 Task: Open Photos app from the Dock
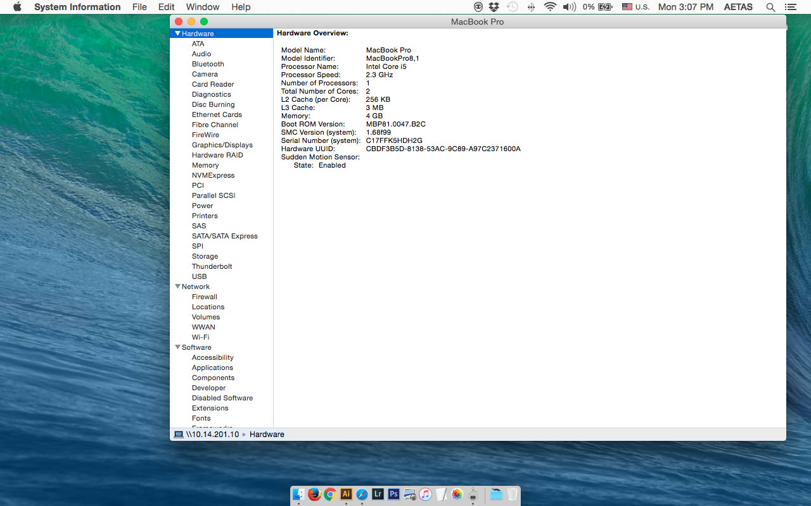457,495
